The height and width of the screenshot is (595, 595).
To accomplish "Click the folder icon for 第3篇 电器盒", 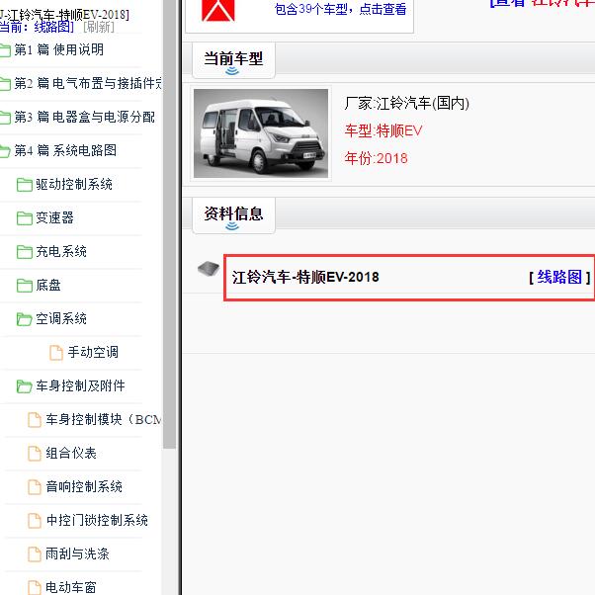I will (x=5, y=118).
